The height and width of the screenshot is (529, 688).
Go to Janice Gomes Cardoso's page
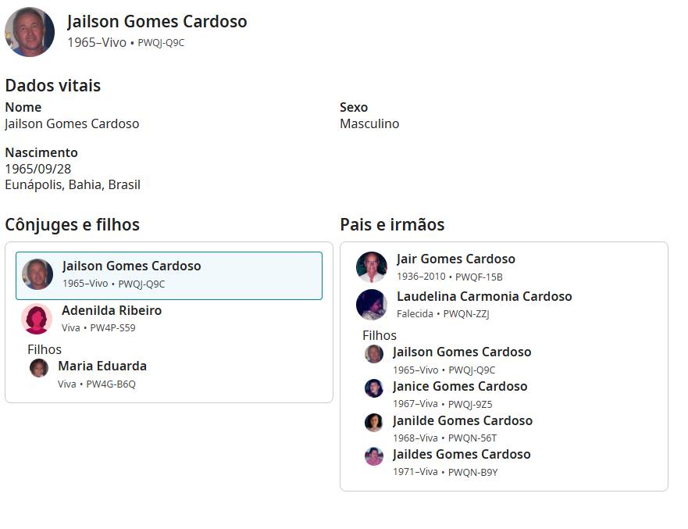pos(459,387)
